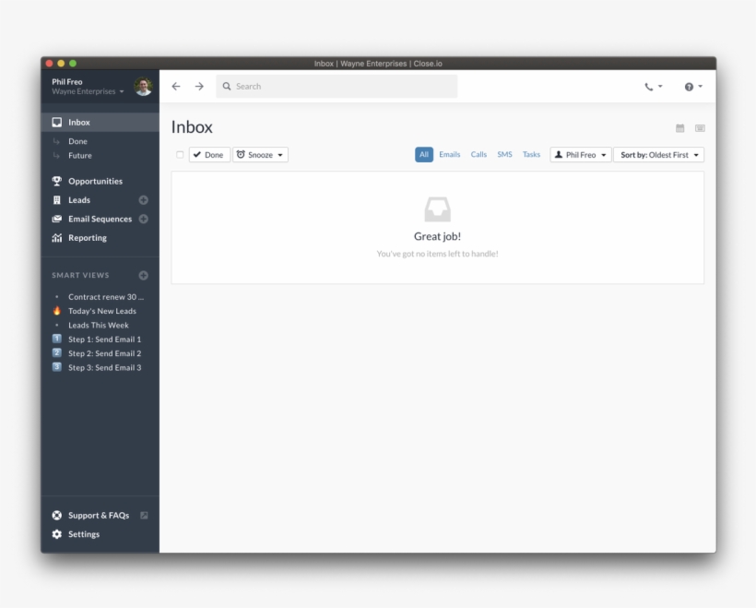Click the back navigation arrow
The height and width of the screenshot is (608, 756).
[x=176, y=87]
